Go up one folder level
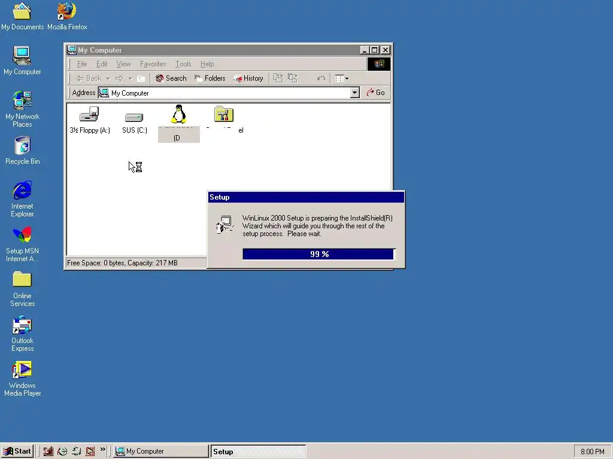613x459 pixels. coord(141,78)
